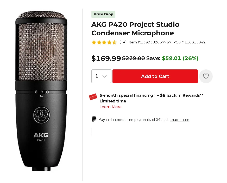Click the heart icon to add to wishlist
This screenshot has width=227, height=183.
206,76
